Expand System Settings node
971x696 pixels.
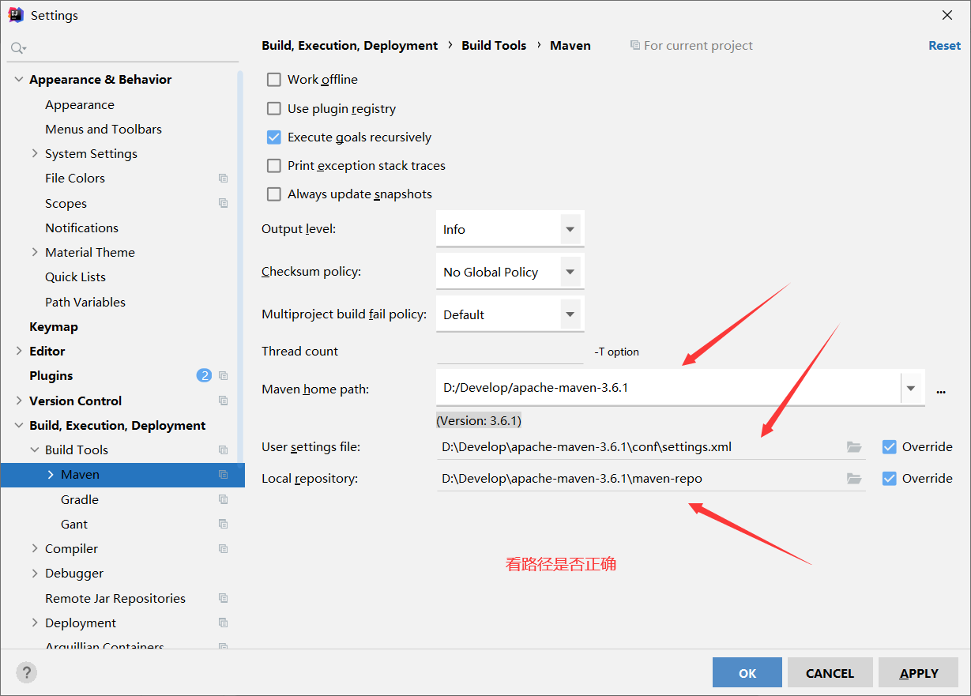34,153
